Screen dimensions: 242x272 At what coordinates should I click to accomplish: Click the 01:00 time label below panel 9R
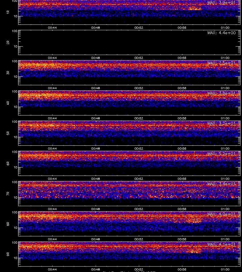pyautogui.click(x=225, y=269)
